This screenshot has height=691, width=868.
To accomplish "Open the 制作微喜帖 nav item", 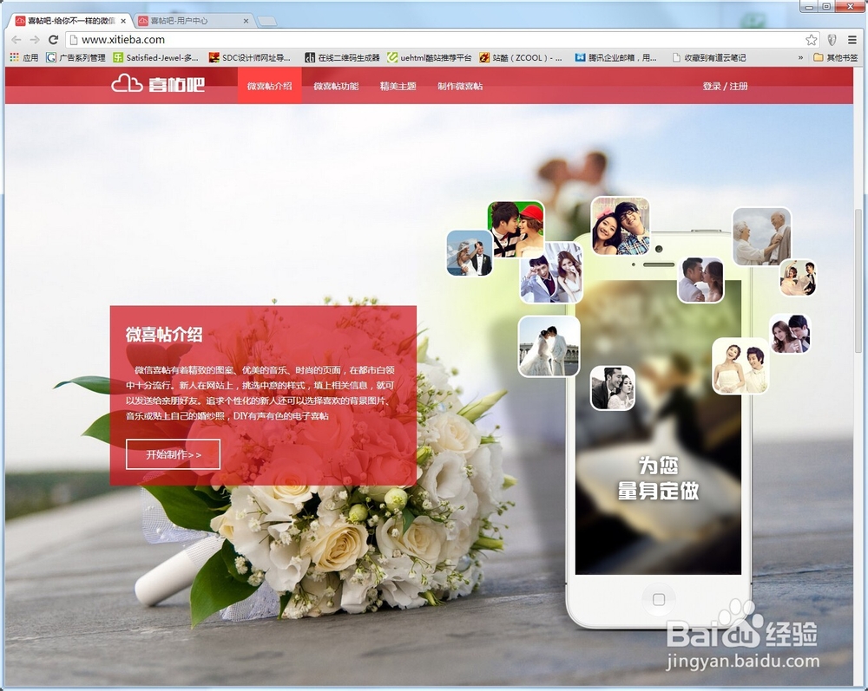I will (460, 86).
